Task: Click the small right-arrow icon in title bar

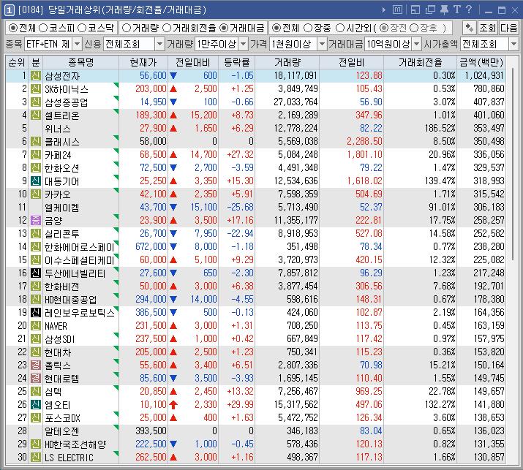Action: (384, 10)
